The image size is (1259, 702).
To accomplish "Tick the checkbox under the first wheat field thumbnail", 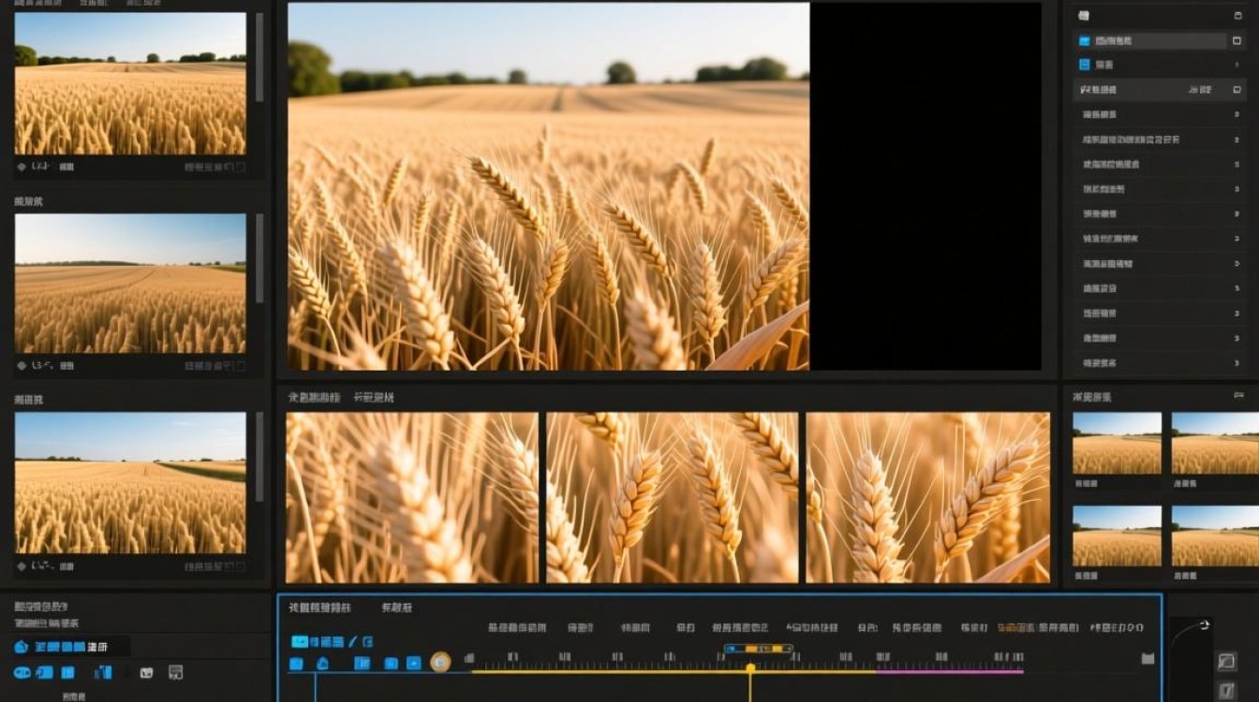I will click(x=241, y=167).
